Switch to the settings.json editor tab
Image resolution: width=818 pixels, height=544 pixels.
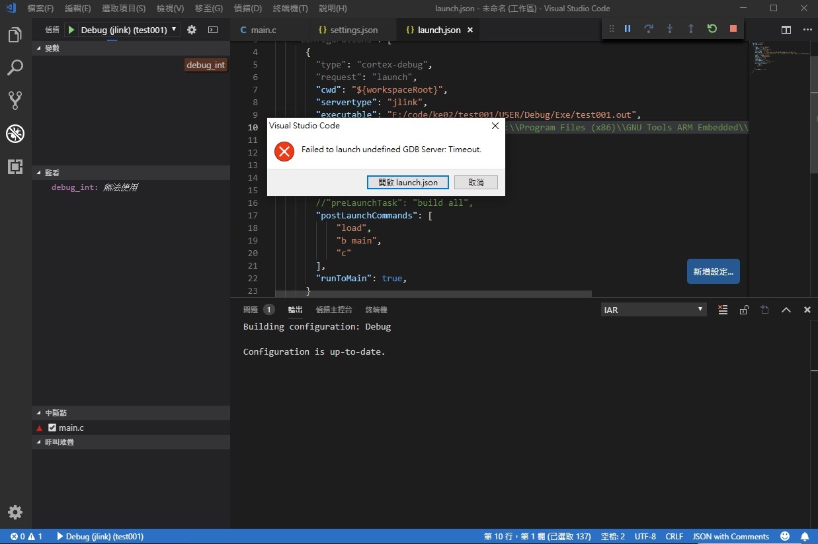pyautogui.click(x=353, y=30)
